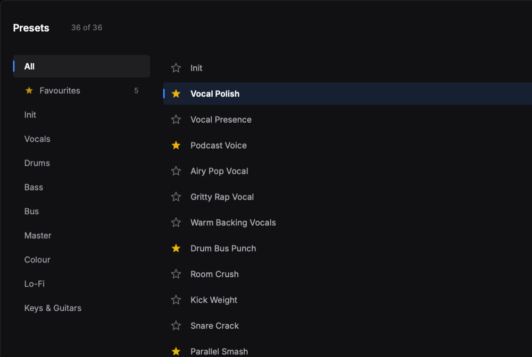
Task: Load the Snare Crack preset
Action: [347, 326]
